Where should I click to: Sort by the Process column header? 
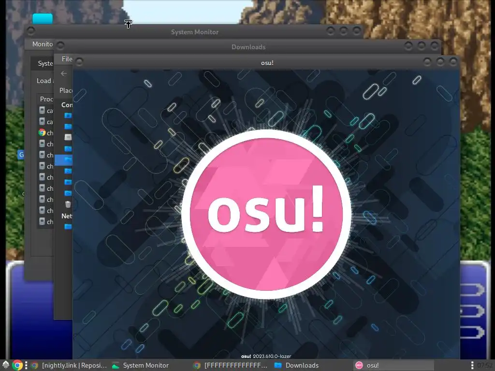(46, 99)
